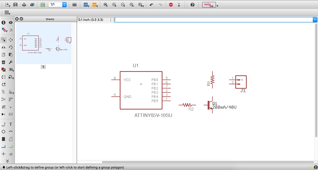Select the sheet 1 thumbnail
318x170 pixels.
(44, 43)
